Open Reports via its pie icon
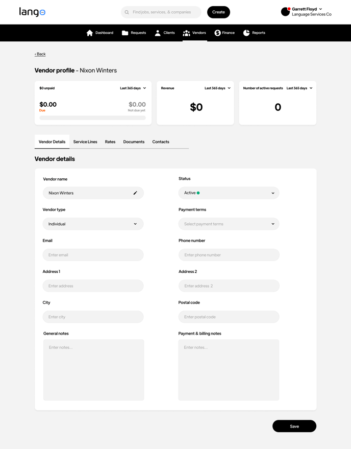 click(x=246, y=32)
